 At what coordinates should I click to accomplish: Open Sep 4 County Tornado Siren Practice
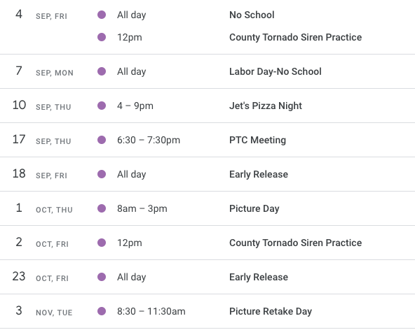295,37
